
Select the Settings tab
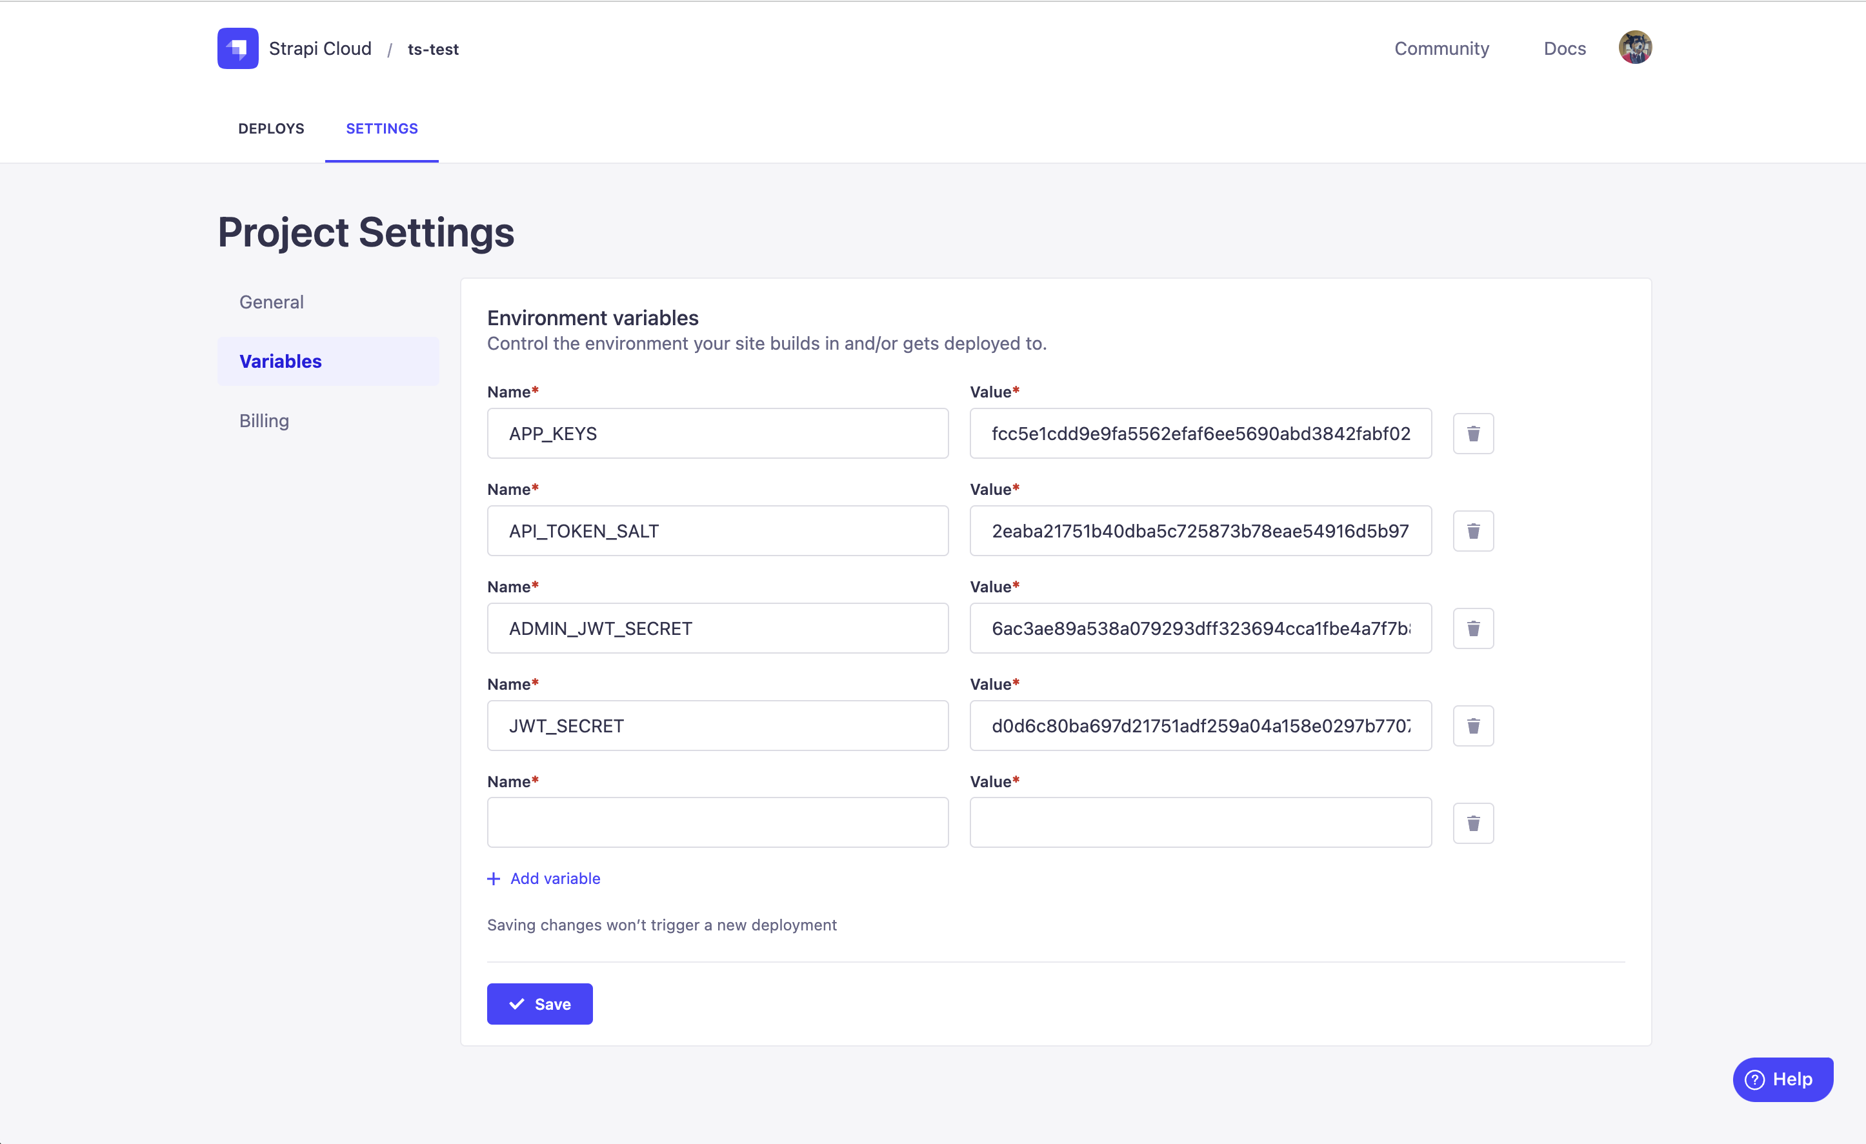(x=382, y=128)
